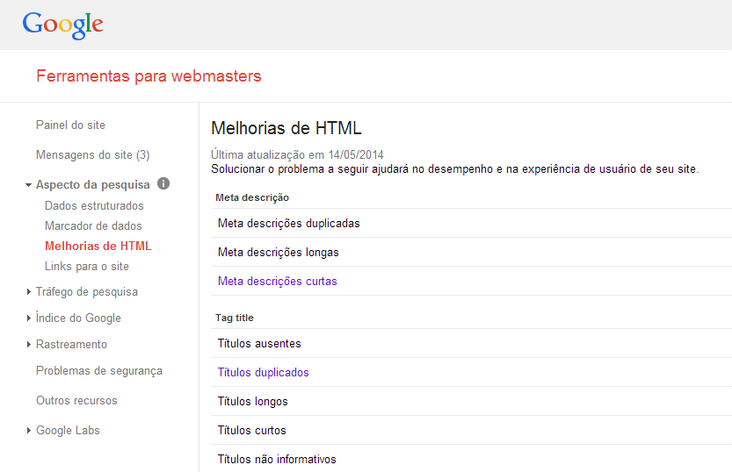Expand the Google Labs section
732x472 pixels.
(x=29, y=431)
